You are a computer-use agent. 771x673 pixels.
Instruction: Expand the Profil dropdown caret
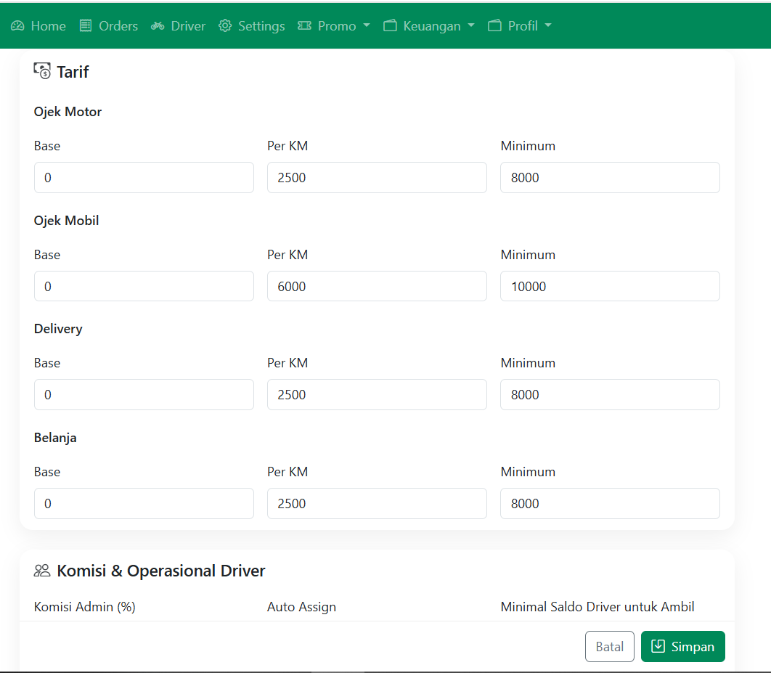point(548,26)
